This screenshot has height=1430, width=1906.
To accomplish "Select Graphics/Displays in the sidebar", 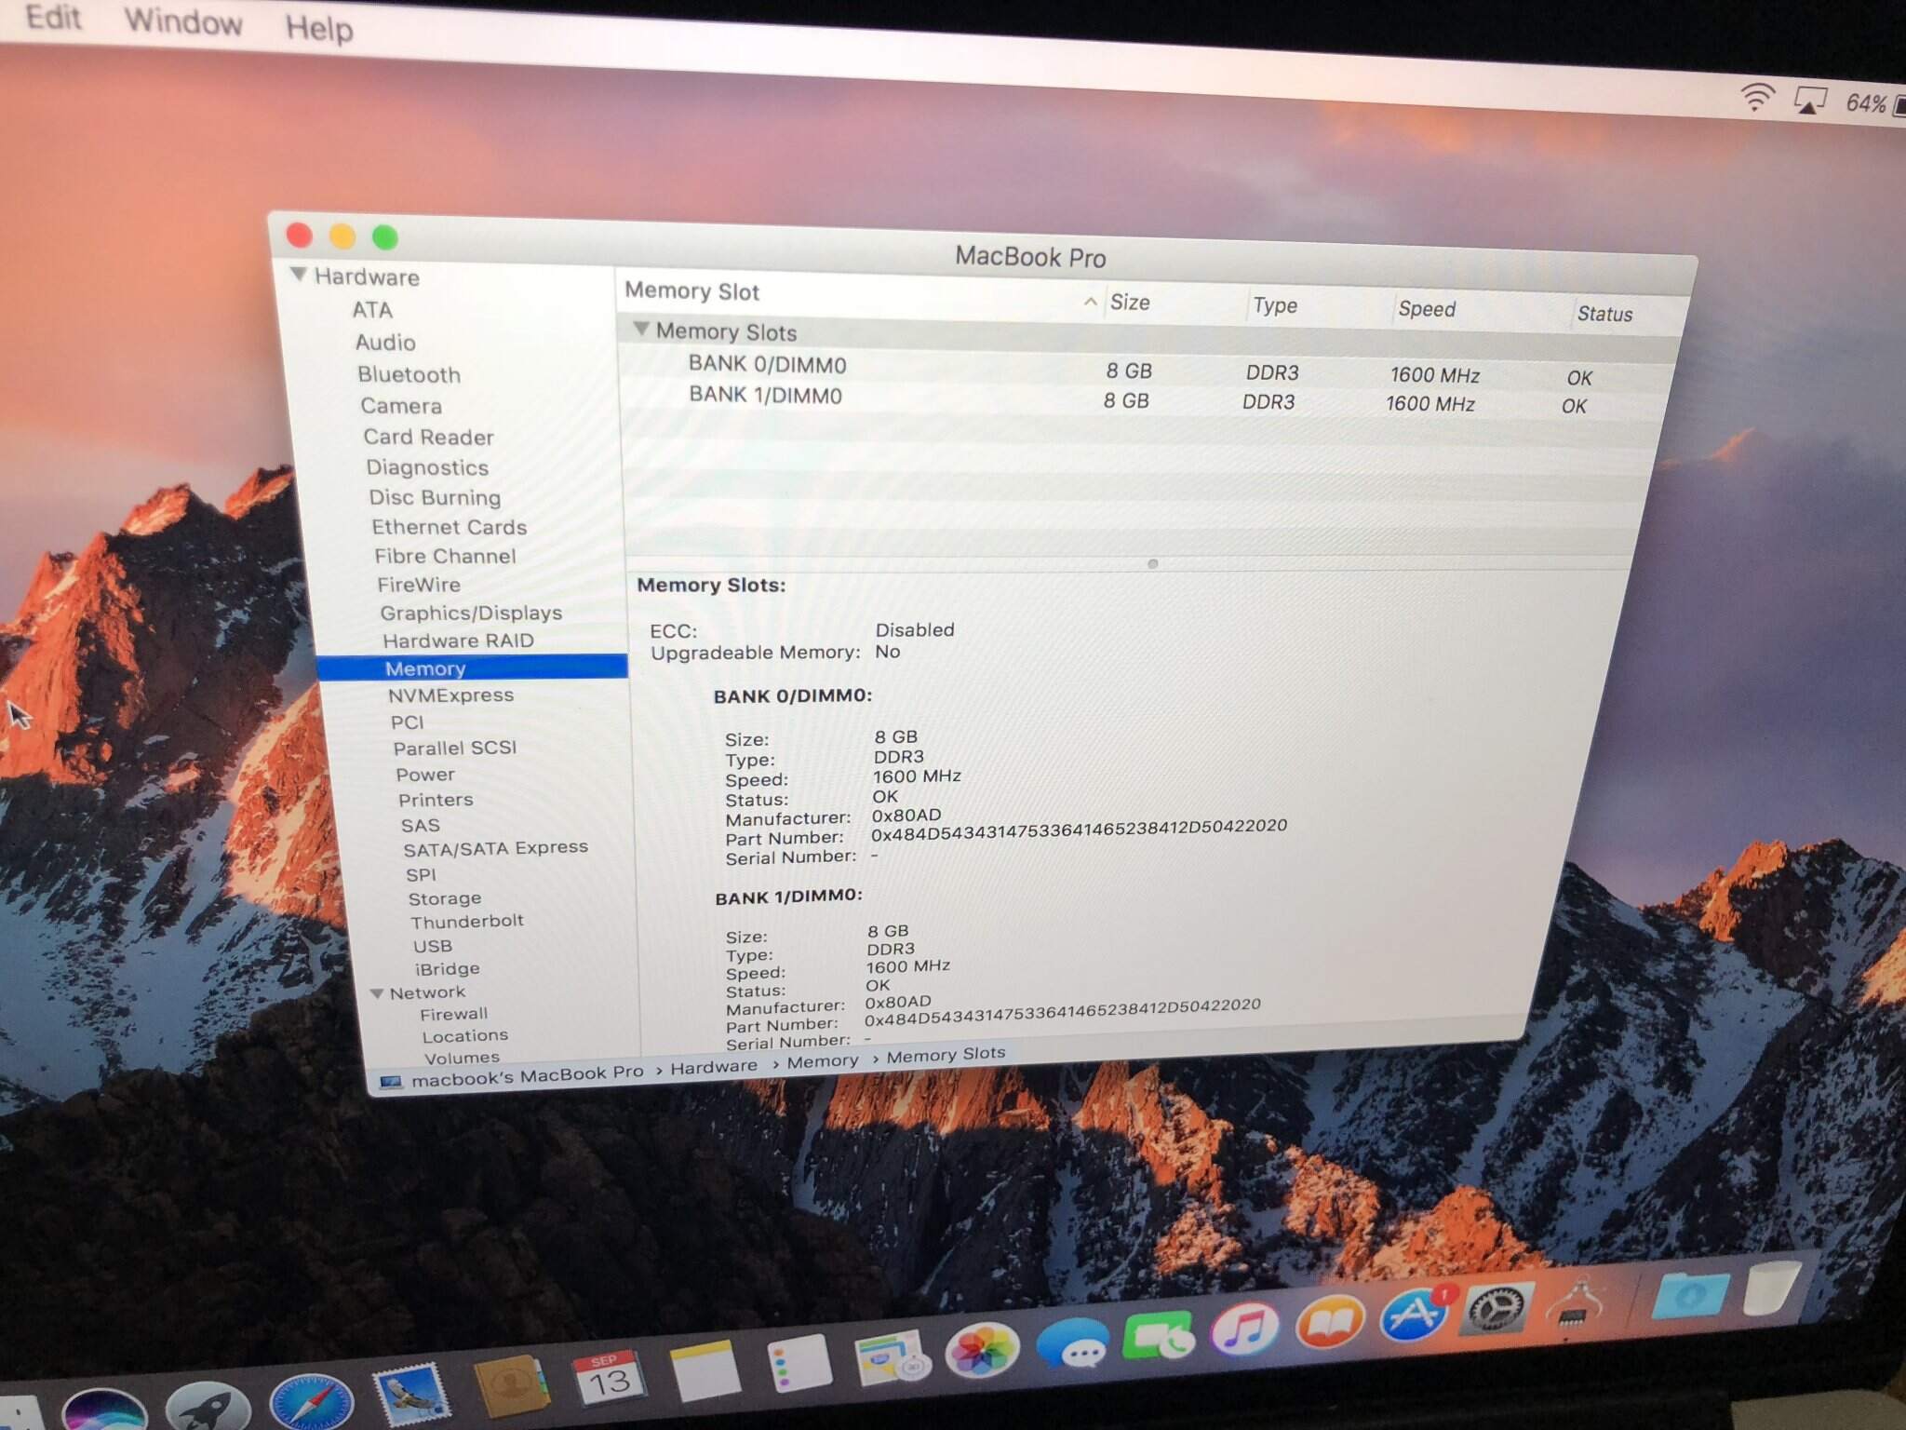I will [470, 613].
